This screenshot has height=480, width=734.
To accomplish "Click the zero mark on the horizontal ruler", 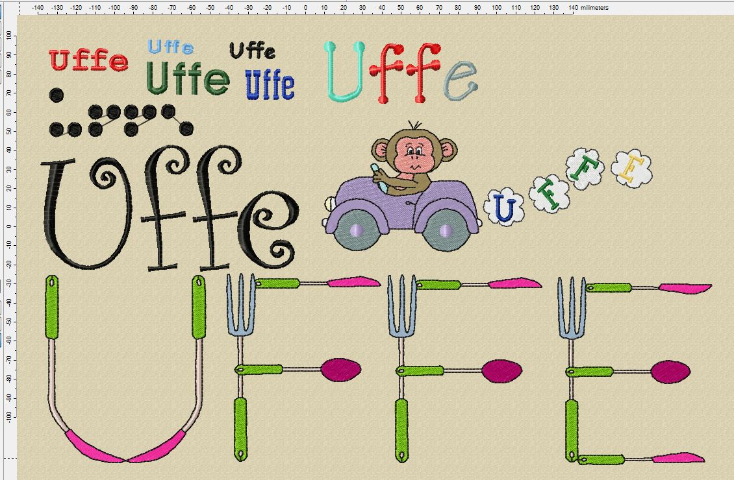I will pos(306,8).
